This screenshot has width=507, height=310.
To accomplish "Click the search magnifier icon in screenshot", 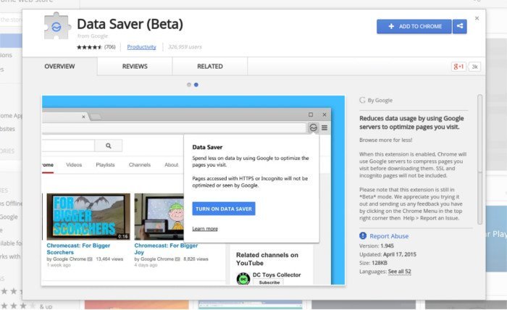I will click(109, 146).
